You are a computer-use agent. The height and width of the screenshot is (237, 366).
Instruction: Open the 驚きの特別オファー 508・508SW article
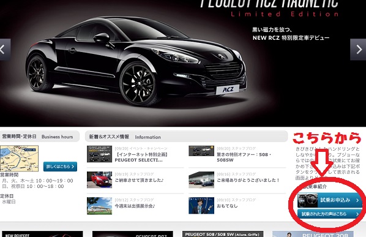coord(244,157)
